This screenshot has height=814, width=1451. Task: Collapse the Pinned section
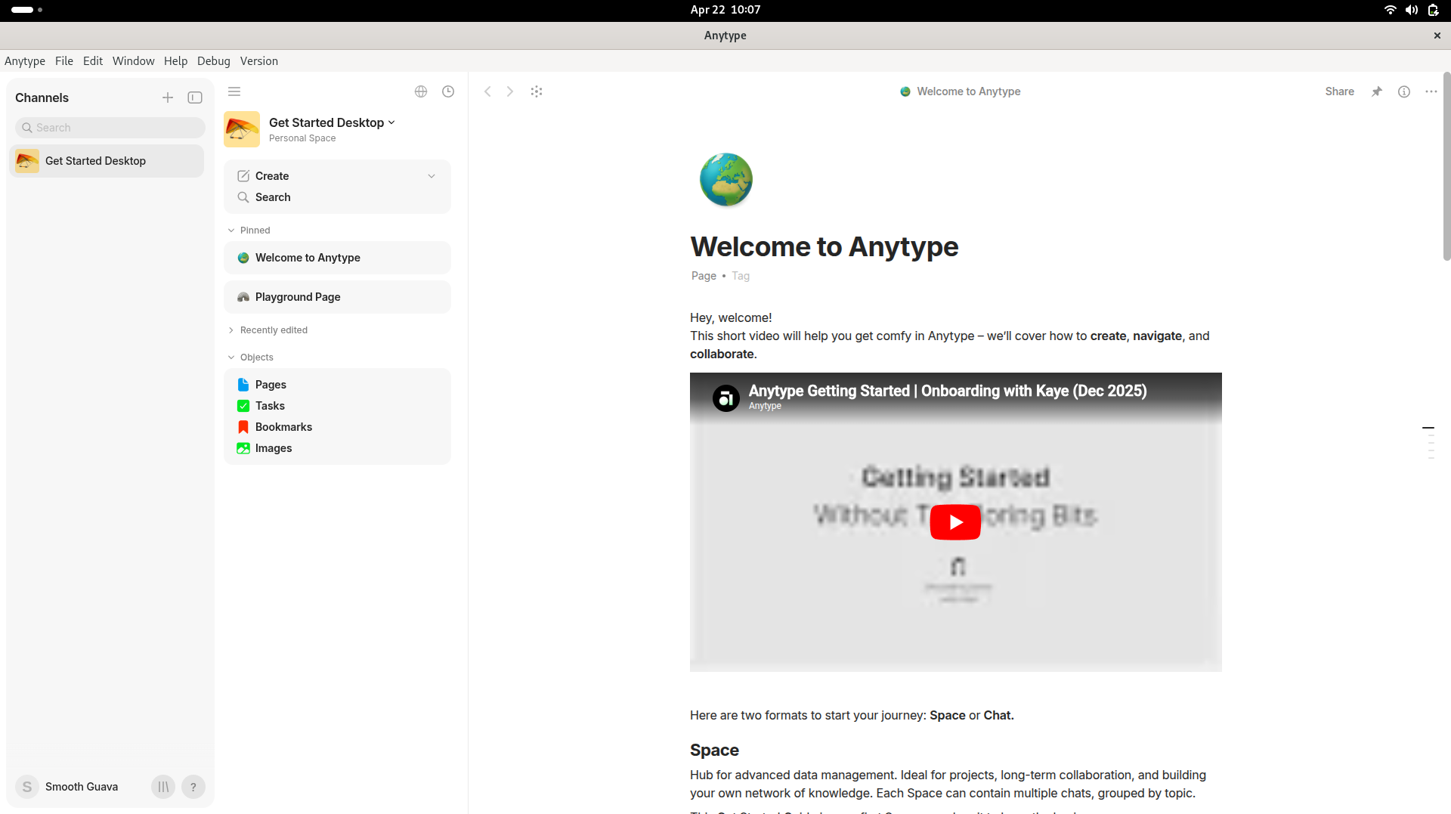coord(249,231)
